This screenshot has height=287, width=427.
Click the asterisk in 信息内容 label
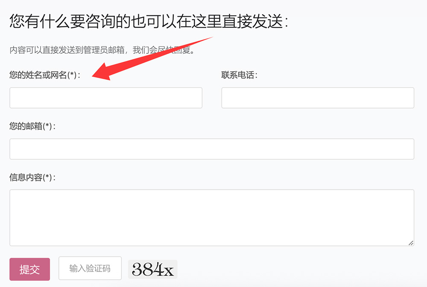click(47, 177)
